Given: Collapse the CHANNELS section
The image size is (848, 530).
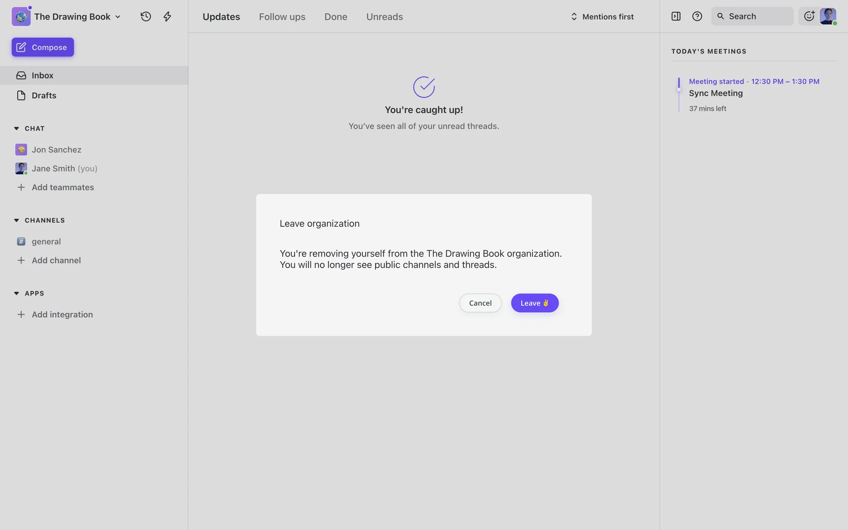Looking at the screenshot, I should pyautogui.click(x=16, y=220).
